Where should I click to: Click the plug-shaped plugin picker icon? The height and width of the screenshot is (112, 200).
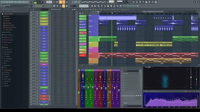111,6
